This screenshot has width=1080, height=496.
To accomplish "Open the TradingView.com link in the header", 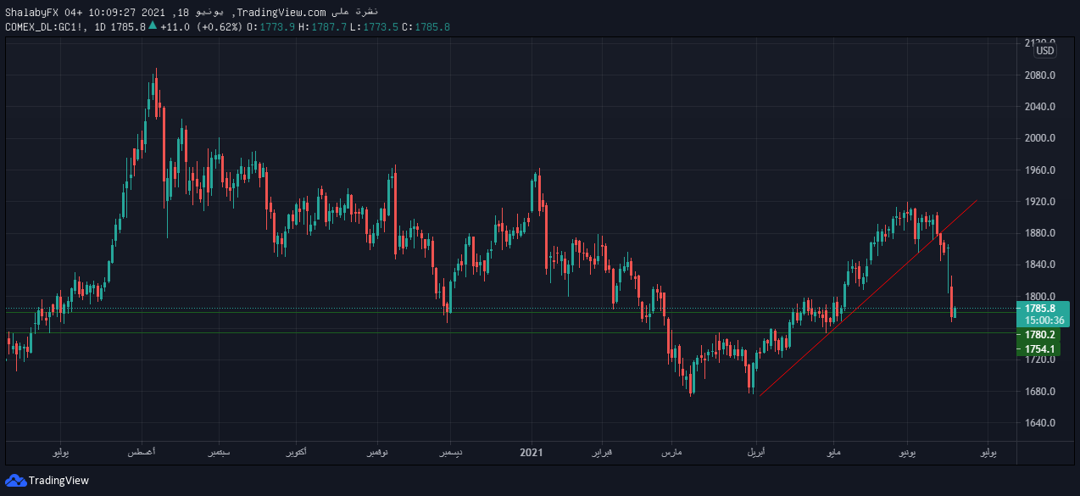I will tap(281, 12).
